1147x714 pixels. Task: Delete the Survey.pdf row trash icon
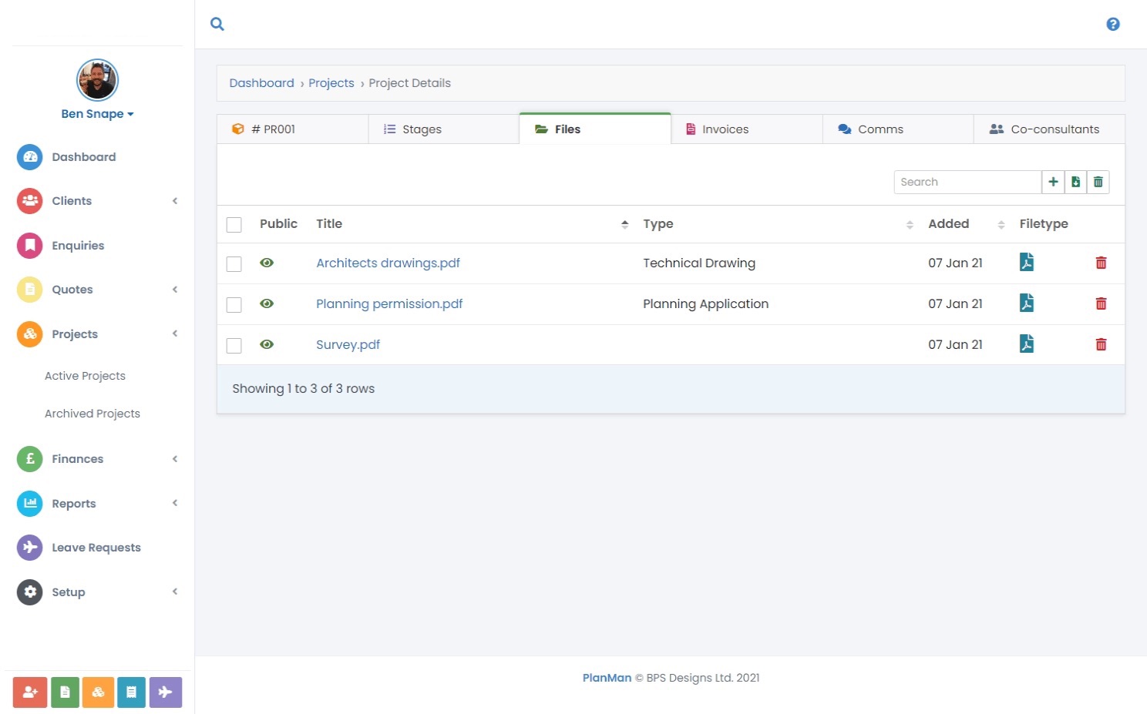tap(1101, 344)
